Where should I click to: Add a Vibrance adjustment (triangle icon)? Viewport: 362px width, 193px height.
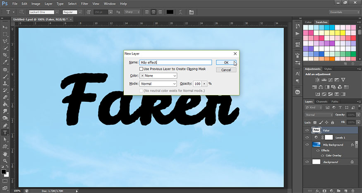(x=343, y=80)
